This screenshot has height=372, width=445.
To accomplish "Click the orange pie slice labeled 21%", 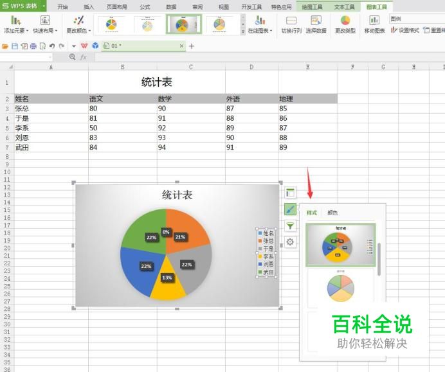I will pyautogui.click(x=188, y=231).
